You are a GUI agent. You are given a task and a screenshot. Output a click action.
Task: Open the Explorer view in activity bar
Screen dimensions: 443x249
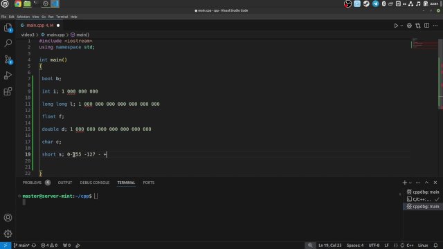tap(8, 28)
